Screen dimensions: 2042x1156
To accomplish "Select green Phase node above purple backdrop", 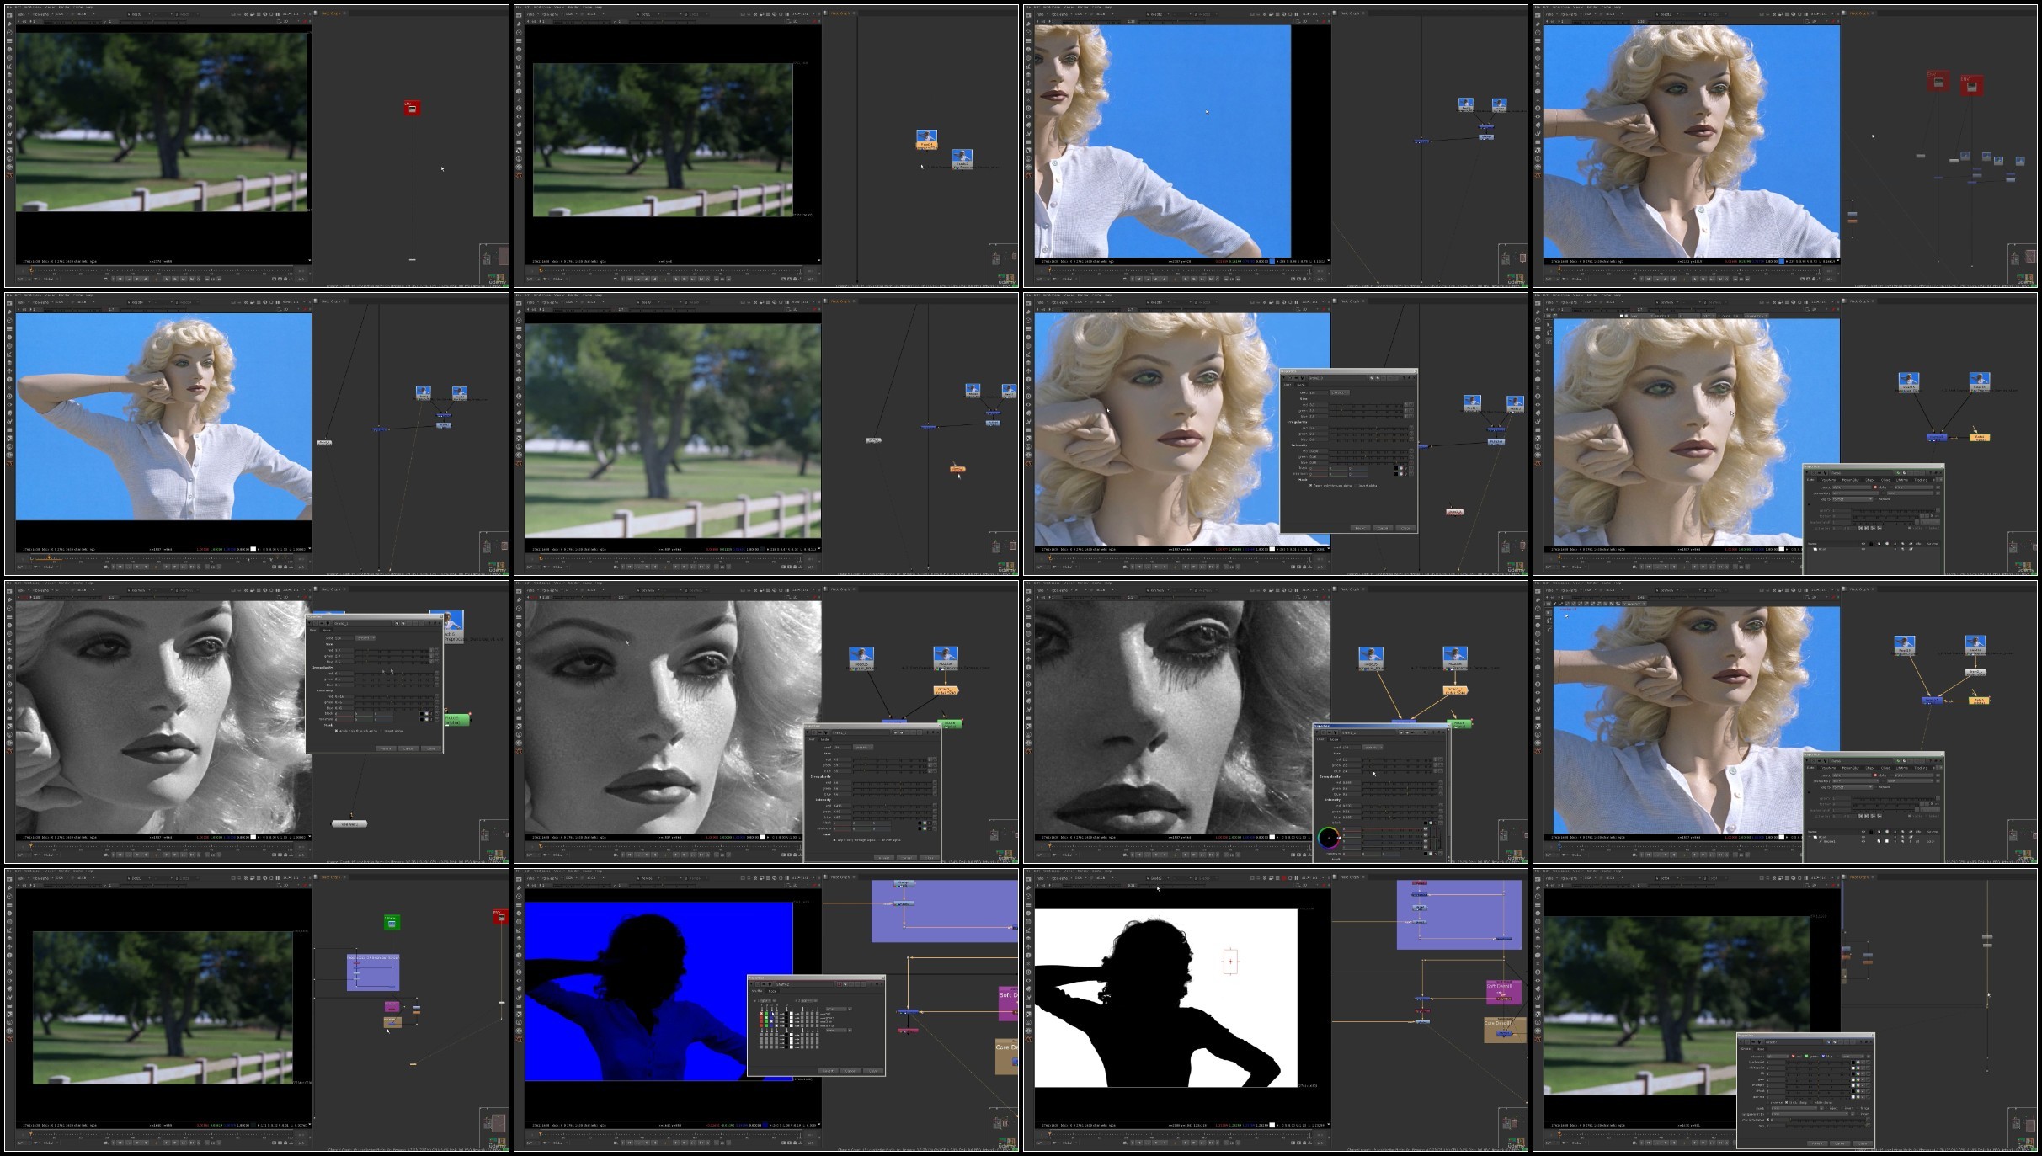I will coord(392,923).
